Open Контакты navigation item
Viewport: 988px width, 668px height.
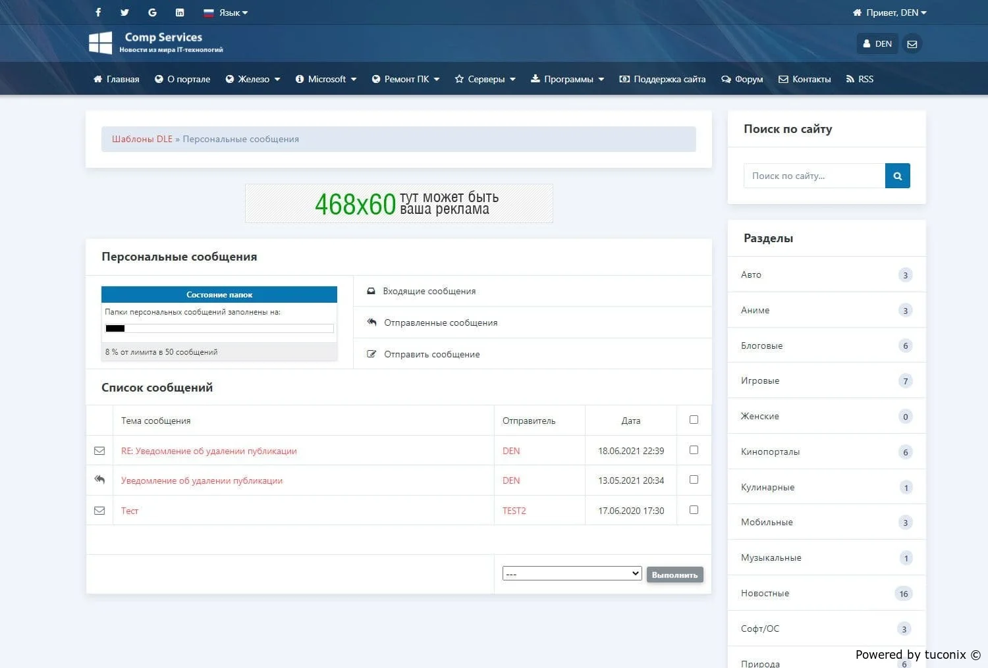coord(805,79)
